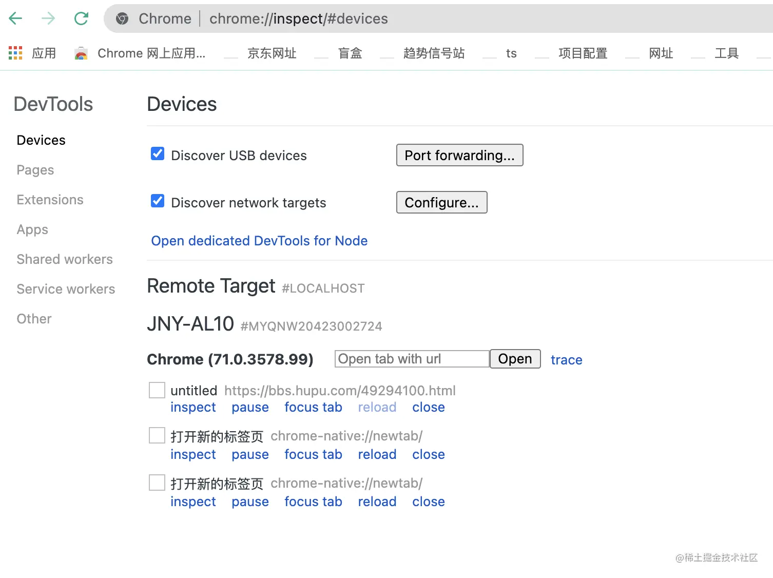Viewport: 773px width, 578px height.
Task: Open the apps grid icon in bookmarks bar
Action: [15, 53]
